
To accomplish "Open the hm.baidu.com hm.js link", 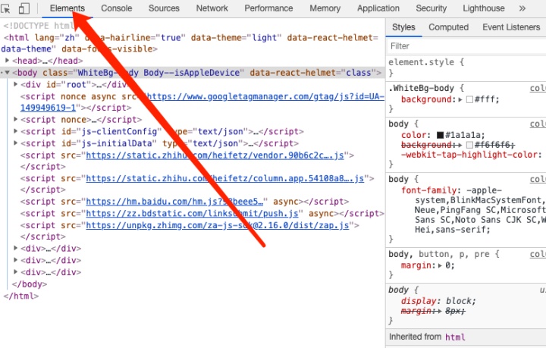I will (x=174, y=202).
